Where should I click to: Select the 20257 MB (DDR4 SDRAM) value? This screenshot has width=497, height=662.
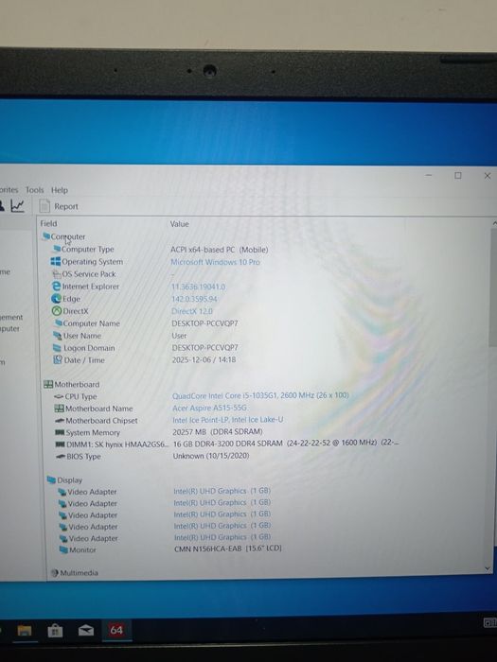click(x=217, y=431)
